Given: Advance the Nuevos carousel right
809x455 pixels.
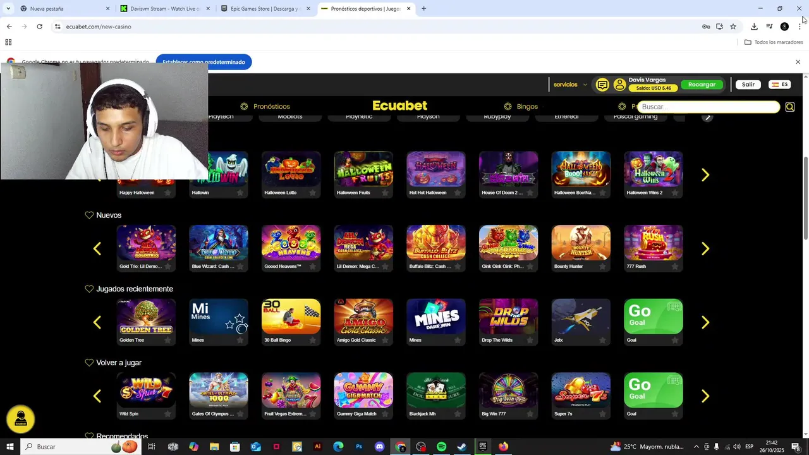Looking at the screenshot, I should 705,249.
